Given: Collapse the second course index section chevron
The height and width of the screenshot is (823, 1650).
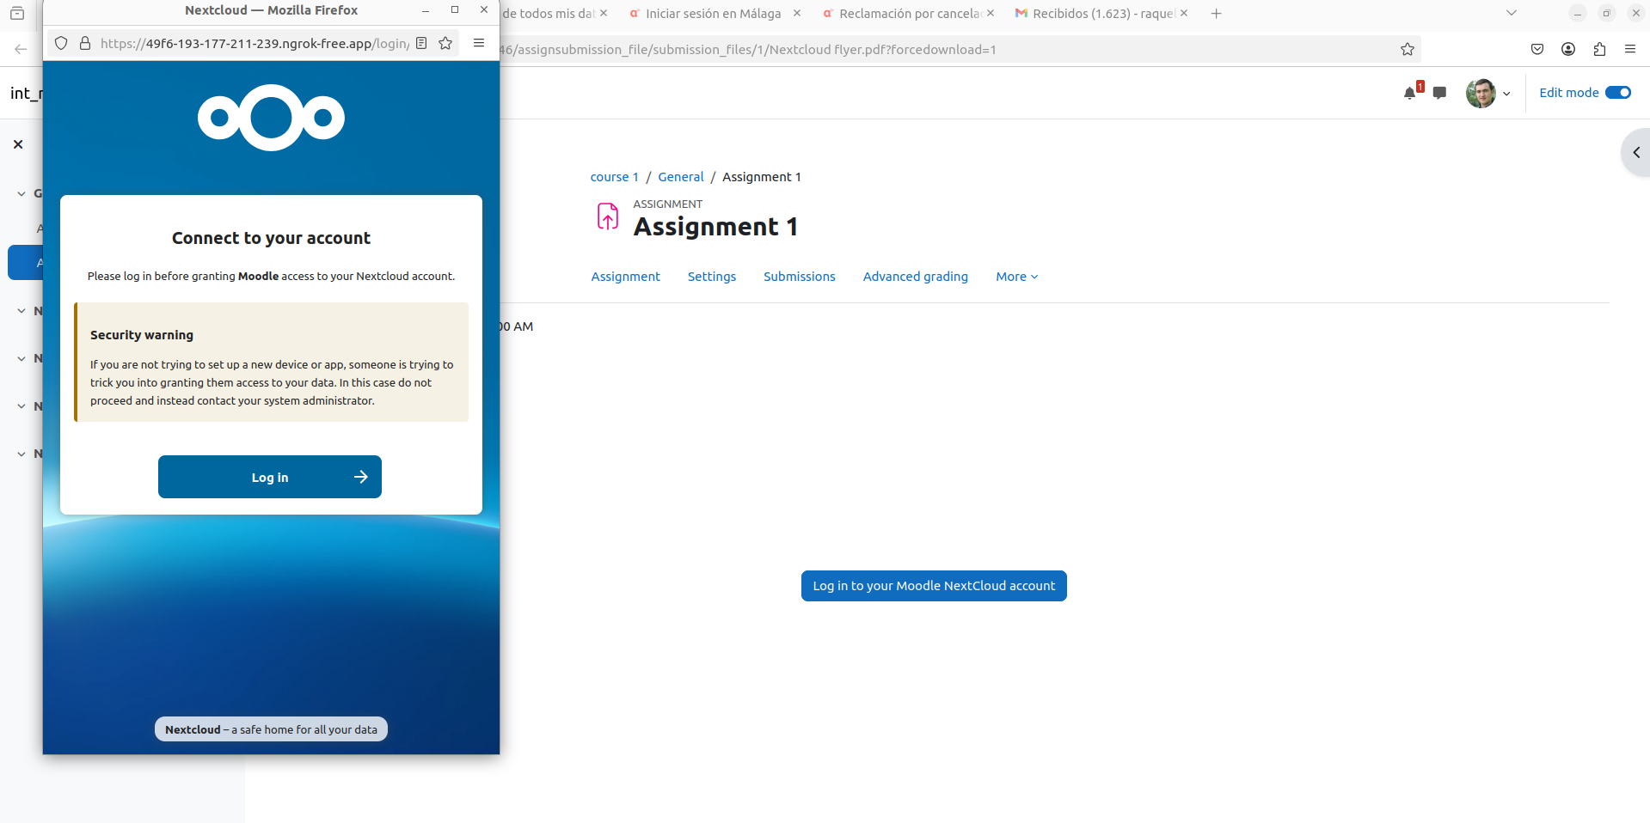Looking at the screenshot, I should [21, 311].
